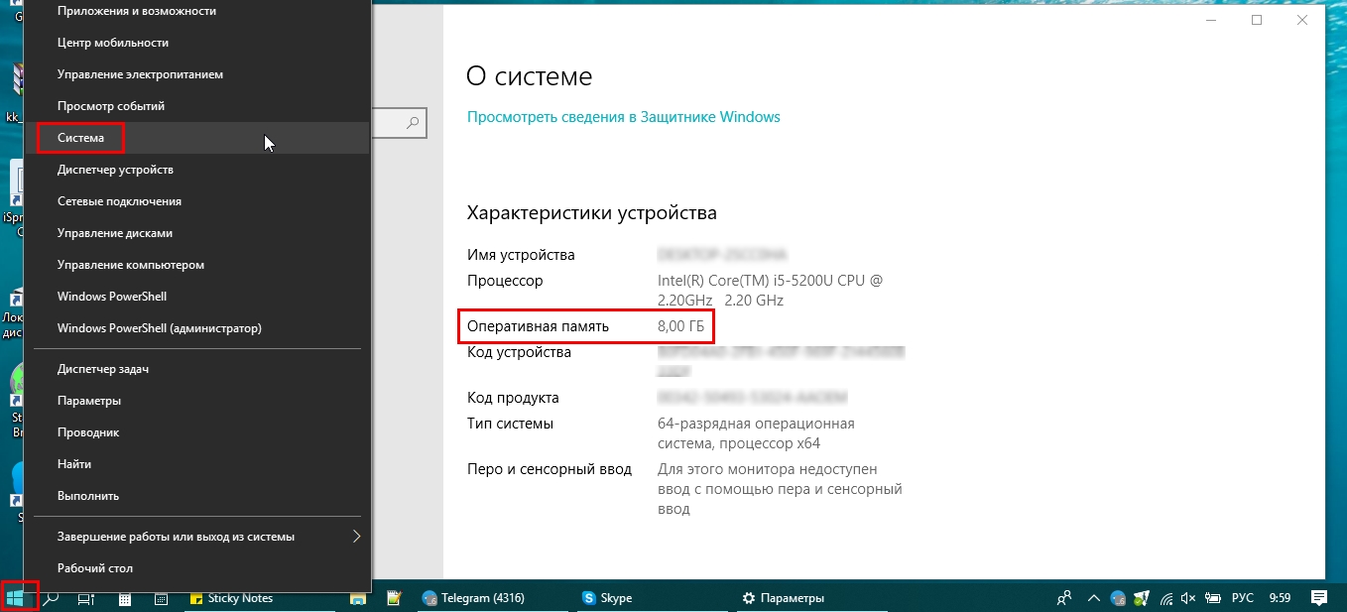This screenshot has width=1347, height=612.
Task: Click the clock showing 9:59
Action: coord(1280,598)
